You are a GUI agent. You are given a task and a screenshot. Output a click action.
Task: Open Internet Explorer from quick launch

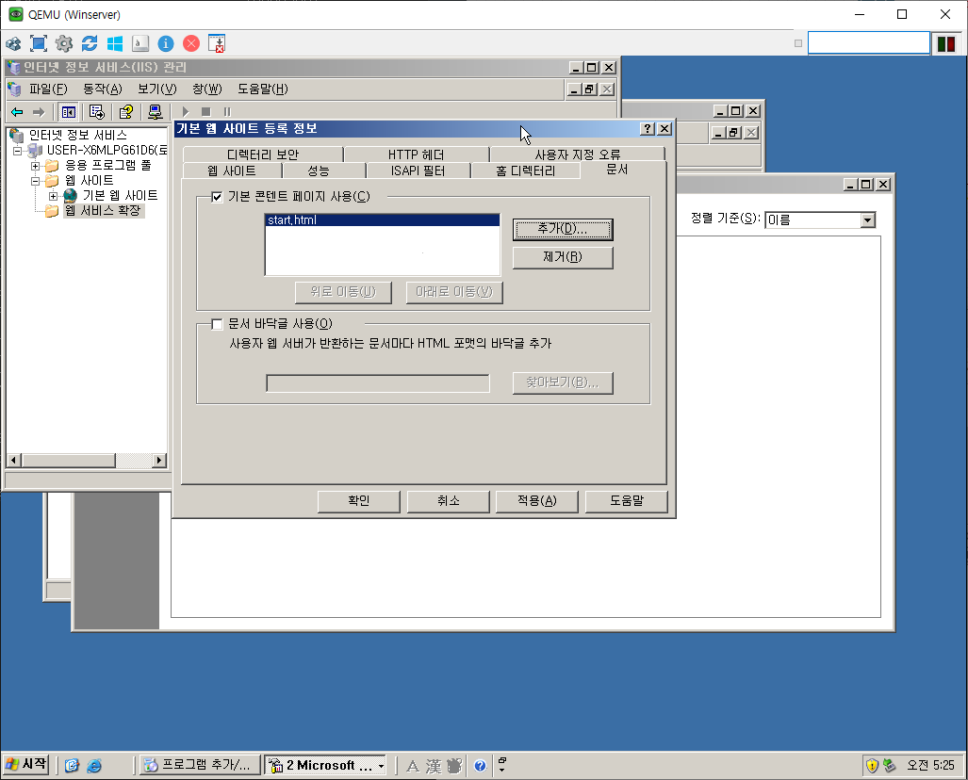(x=94, y=766)
